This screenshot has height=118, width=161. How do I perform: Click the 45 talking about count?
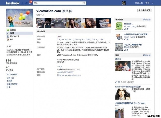pos(8,67)
